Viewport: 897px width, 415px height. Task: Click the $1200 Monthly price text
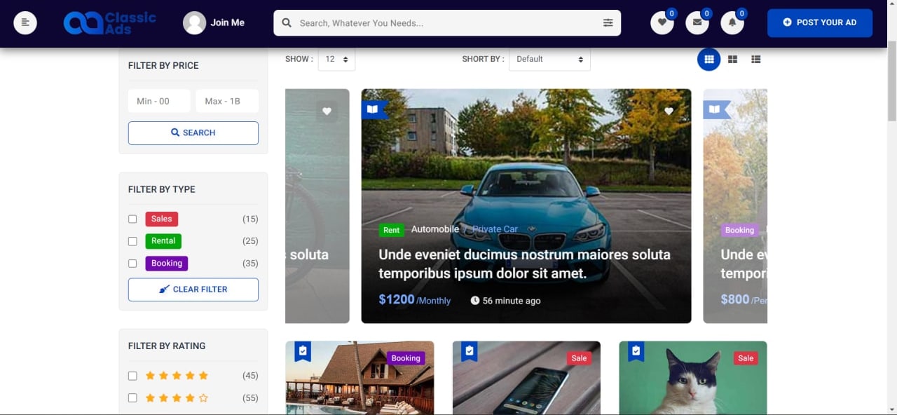(415, 300)
